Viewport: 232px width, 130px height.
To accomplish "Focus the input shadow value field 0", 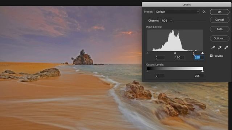I will (x=160, y=57).
